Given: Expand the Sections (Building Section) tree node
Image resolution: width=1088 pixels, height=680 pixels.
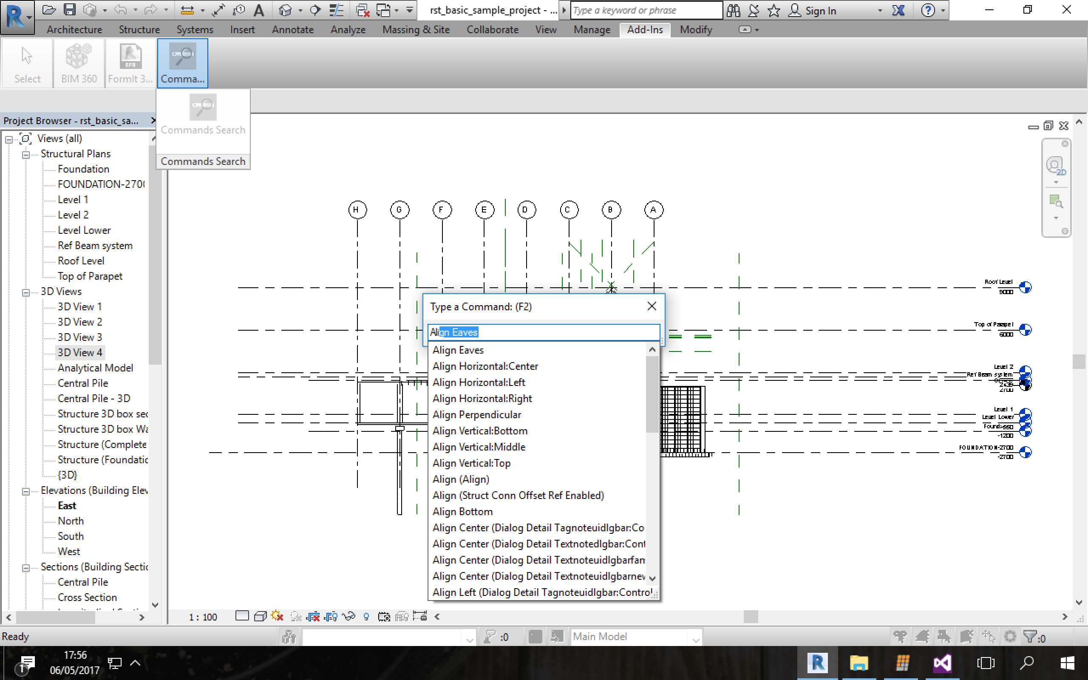Looking at the screenshot, I should tap(26, 567).
